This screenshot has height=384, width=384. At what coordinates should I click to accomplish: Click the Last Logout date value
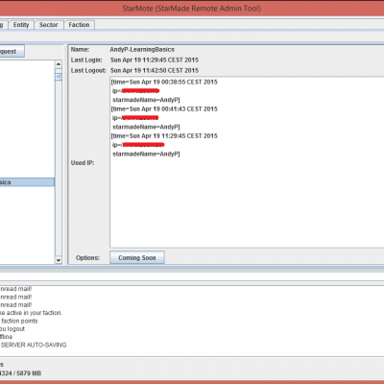pos(155,70)
